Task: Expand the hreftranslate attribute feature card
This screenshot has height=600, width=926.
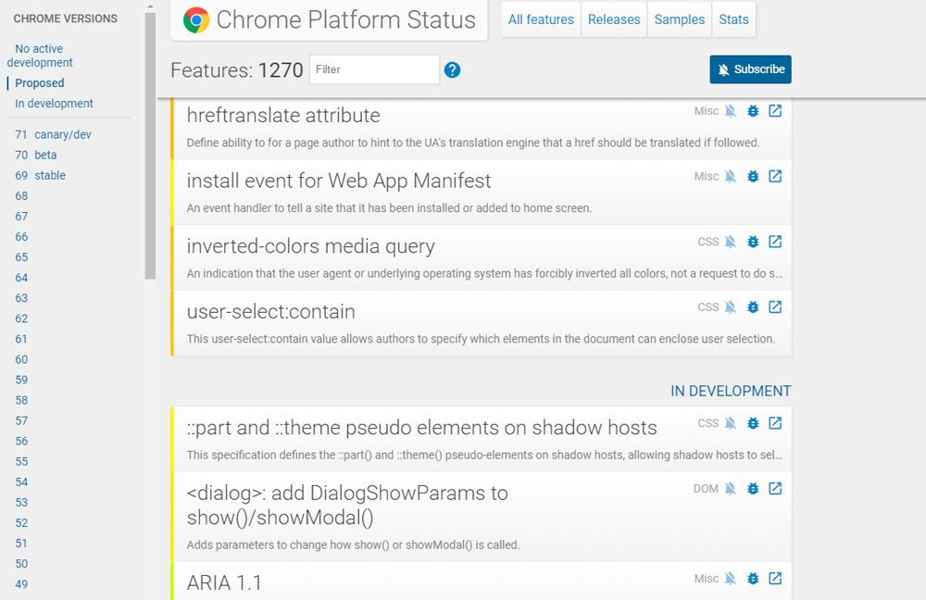Action: click(x=481, y=128)
